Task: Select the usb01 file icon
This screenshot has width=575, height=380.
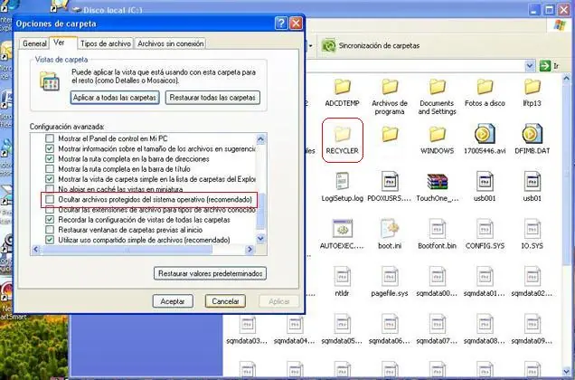Action: [x=533, y=181]
